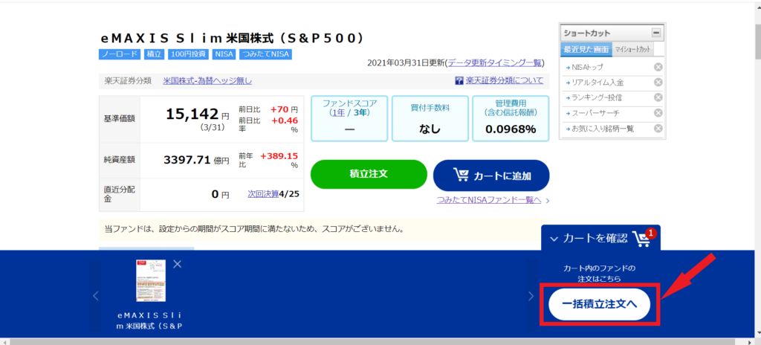761x345 pixels.
Task: Collapse the ショートカット panel with minus icon
Action: (656, 33)
